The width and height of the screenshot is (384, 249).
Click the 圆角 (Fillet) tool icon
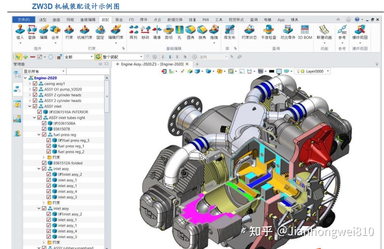coord(190,30)
